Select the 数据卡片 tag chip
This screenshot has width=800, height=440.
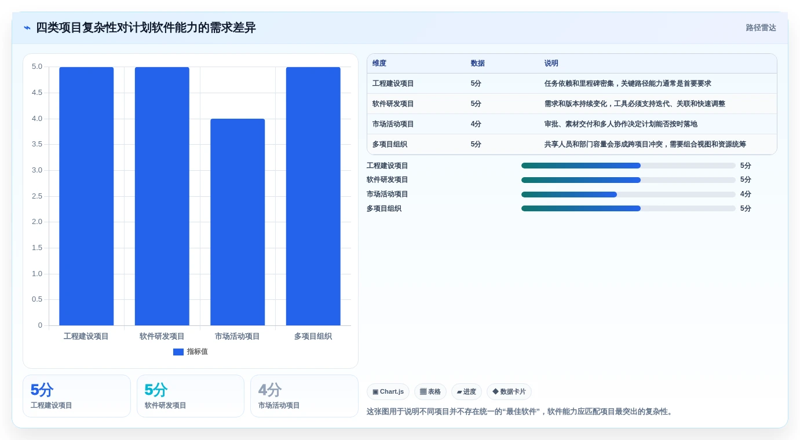[509, 392]
